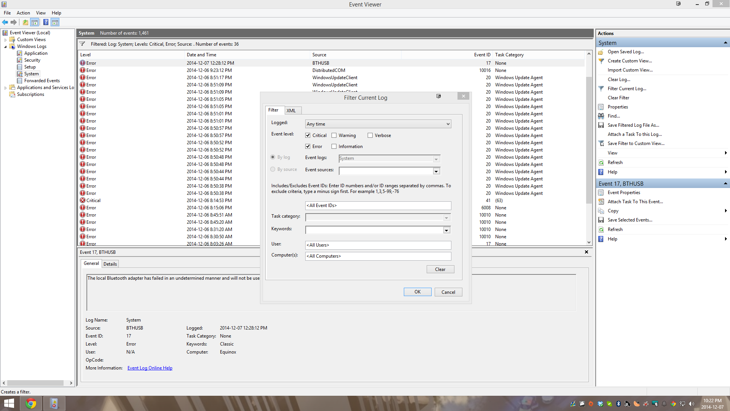
Task: Click the Copy icon in Actions pane
Action: coord(601,211)
